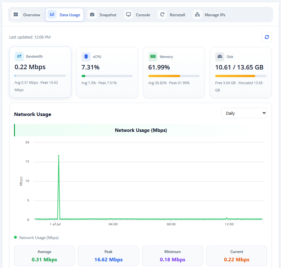
Task: Click the Peak 16.62 Mbps summary box
Action: [x=109, y=256]
